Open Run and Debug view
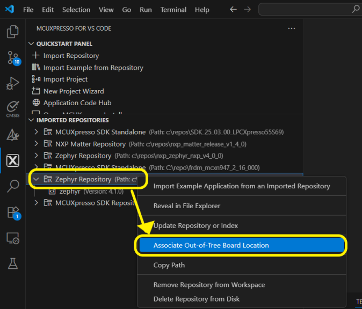362x309 pixels. [12, 83]
